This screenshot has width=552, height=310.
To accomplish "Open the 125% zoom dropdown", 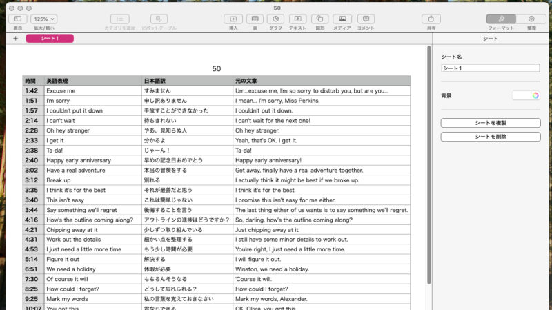I will pyautogui.click(x=44, y=19).
